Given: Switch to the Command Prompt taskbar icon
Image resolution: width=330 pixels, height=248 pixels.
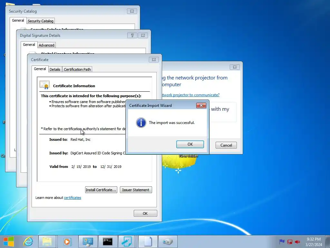Looking at the screenshot, I should pyautogui.click(x=108, y=242).
